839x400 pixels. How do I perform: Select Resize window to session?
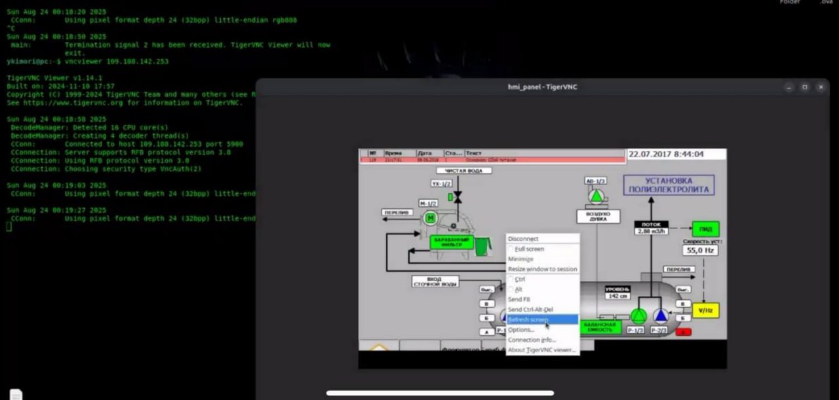(x=543, y=268)
